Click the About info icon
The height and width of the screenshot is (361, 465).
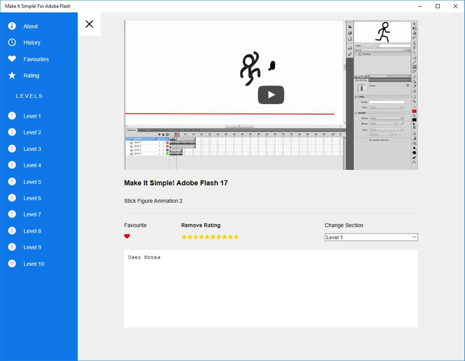coord(12,26)
